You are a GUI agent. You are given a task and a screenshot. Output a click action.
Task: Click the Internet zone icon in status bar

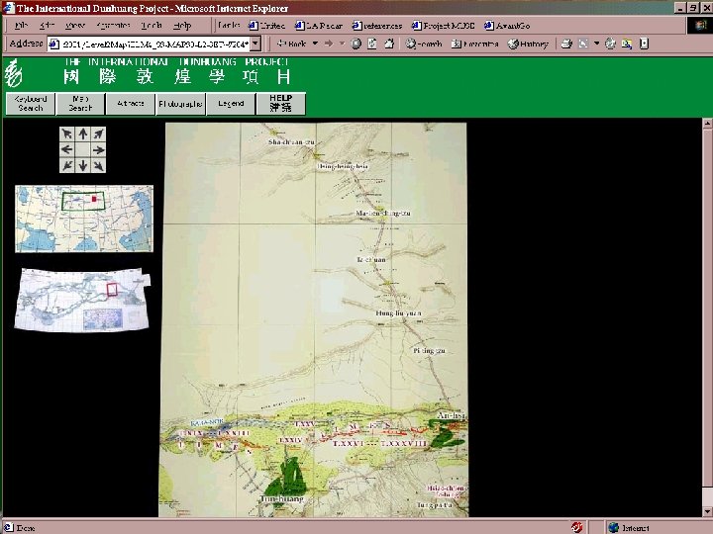pos(613,527)
